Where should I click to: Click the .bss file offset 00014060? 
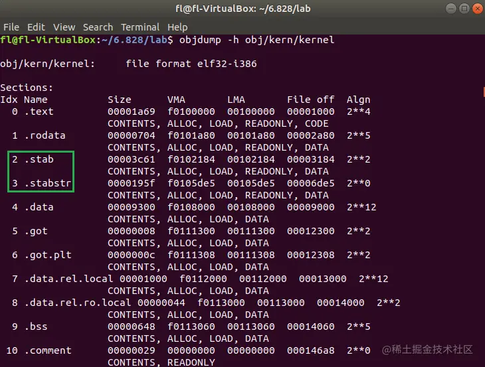pos(310,327)
